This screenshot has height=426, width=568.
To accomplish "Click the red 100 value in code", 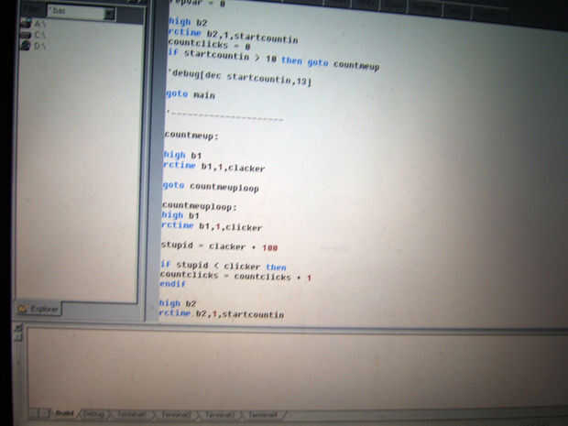I will (x=270, y=247).
